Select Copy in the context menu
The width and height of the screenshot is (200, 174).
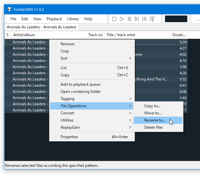[x=92, y=75]
